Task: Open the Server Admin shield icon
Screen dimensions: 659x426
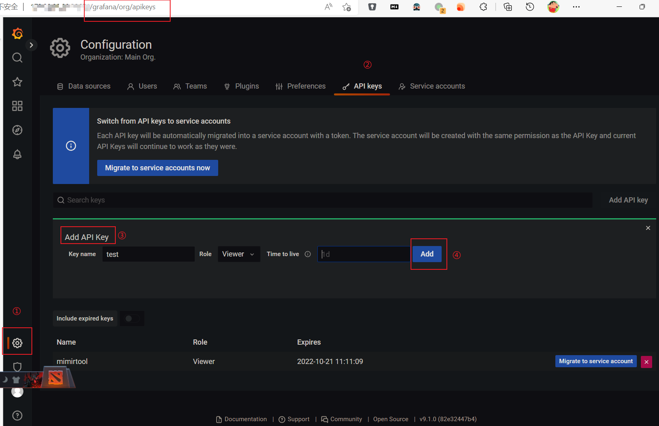Action: (17, 367)
